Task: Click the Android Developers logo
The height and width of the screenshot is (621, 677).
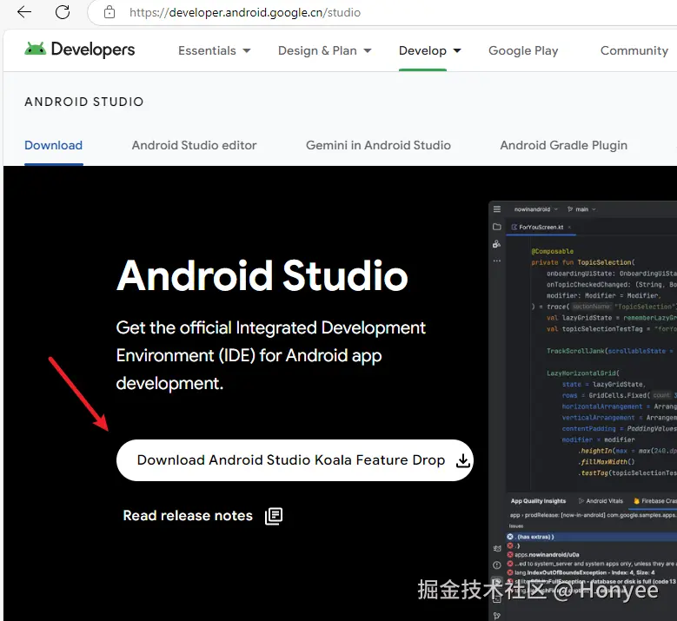Action: tap(79, 50)
